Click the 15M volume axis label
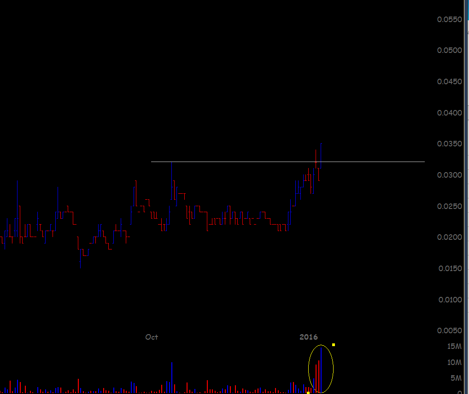This screenshot has width=469, height=394. click(x=454, y=346)
